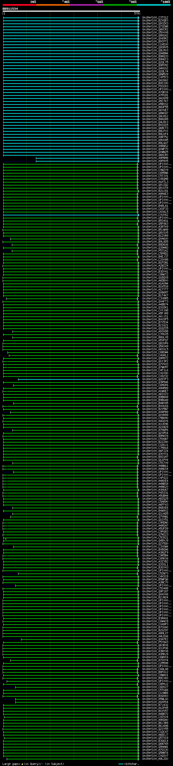
Task: Select alignment label UniRef100_A7GYY4
Action: tap(155, 660)
